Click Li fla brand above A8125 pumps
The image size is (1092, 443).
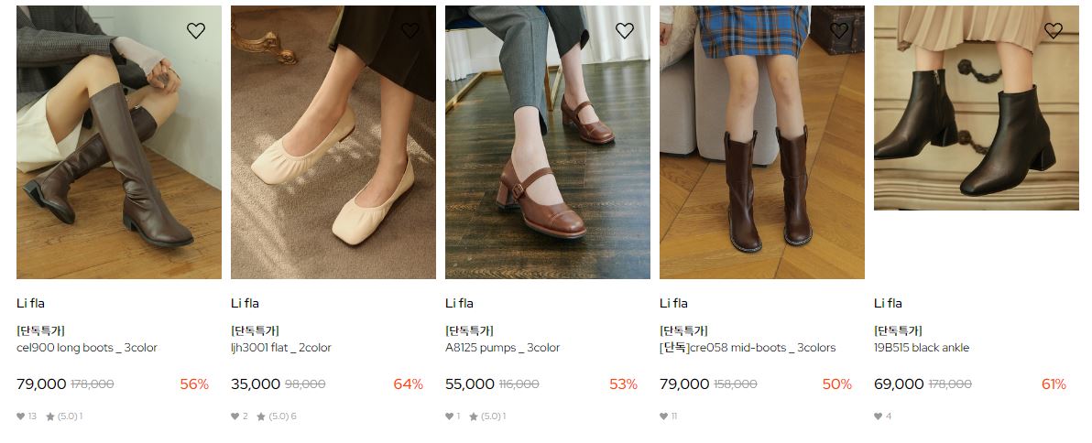tap(460, 303)
